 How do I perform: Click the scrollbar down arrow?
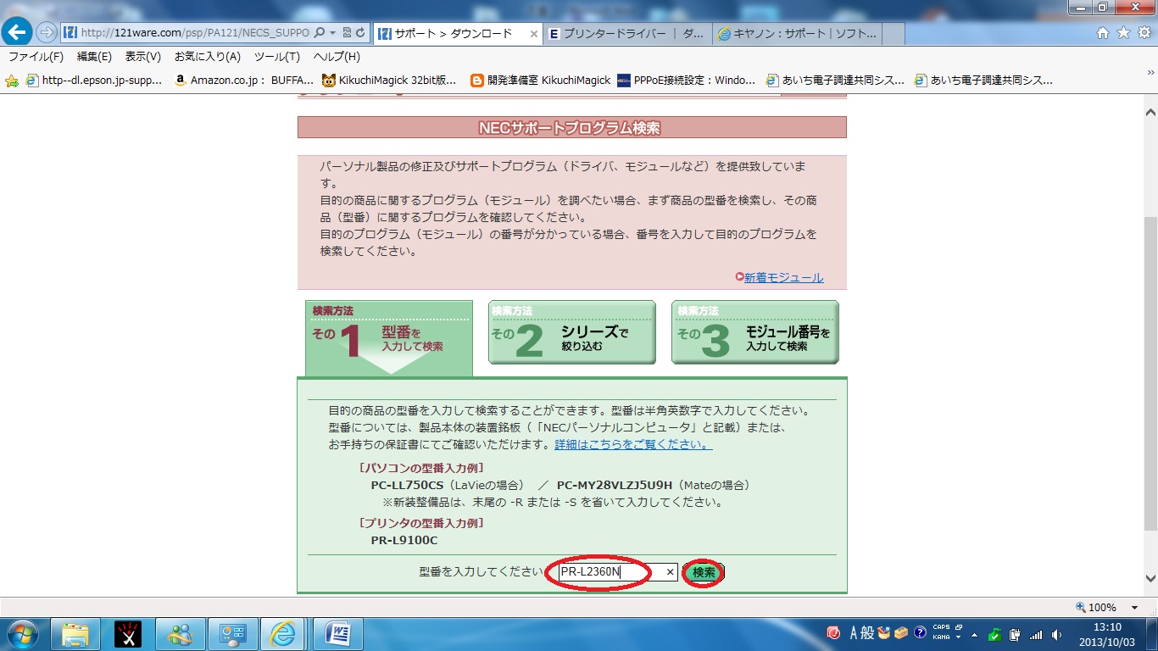(x=1150, y=579)
